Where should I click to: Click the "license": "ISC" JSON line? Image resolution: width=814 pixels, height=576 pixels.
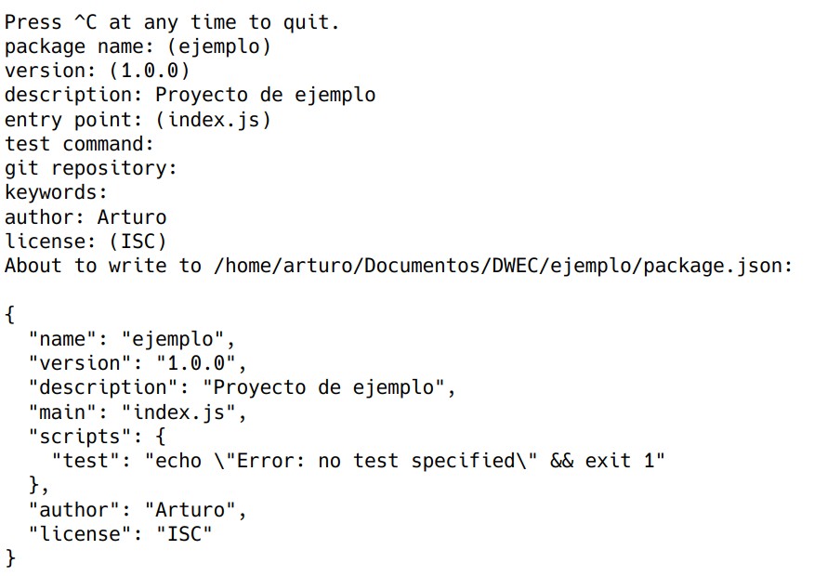(120, 533)
